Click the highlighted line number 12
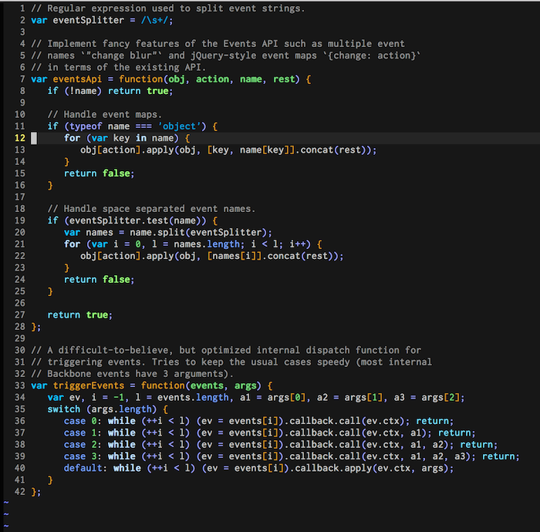This screenshot has width=540, height=532. pyautogui.click(x=19, y=138)
